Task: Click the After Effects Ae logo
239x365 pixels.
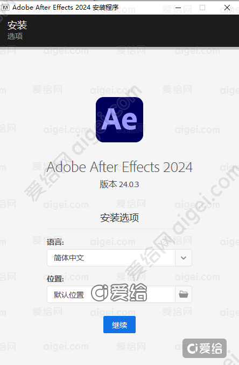Action: 120,120
